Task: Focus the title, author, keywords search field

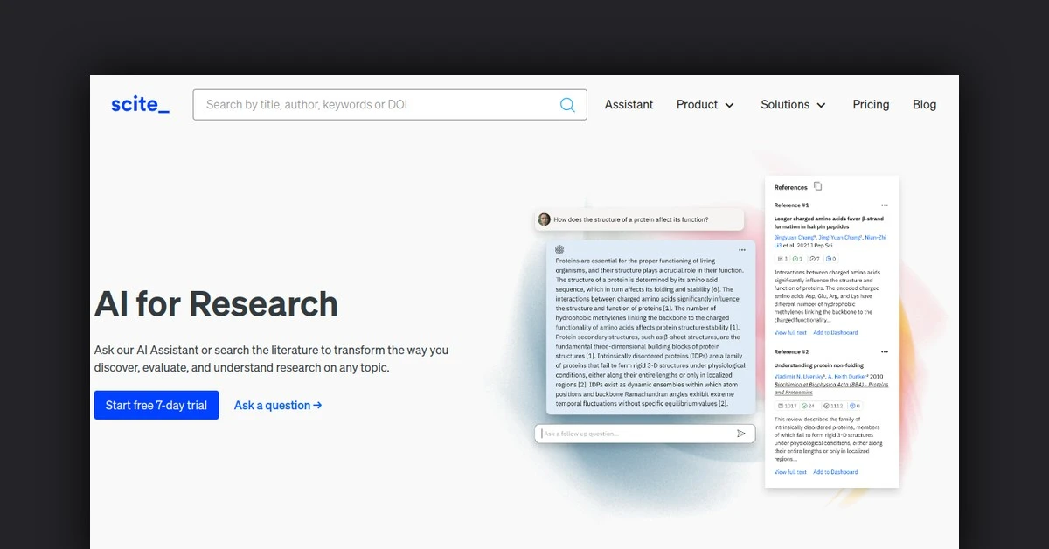Action: 376,105
